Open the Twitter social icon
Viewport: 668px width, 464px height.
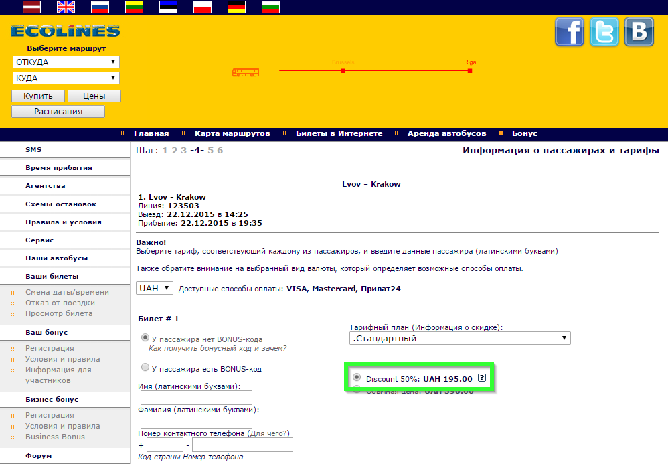604,31
